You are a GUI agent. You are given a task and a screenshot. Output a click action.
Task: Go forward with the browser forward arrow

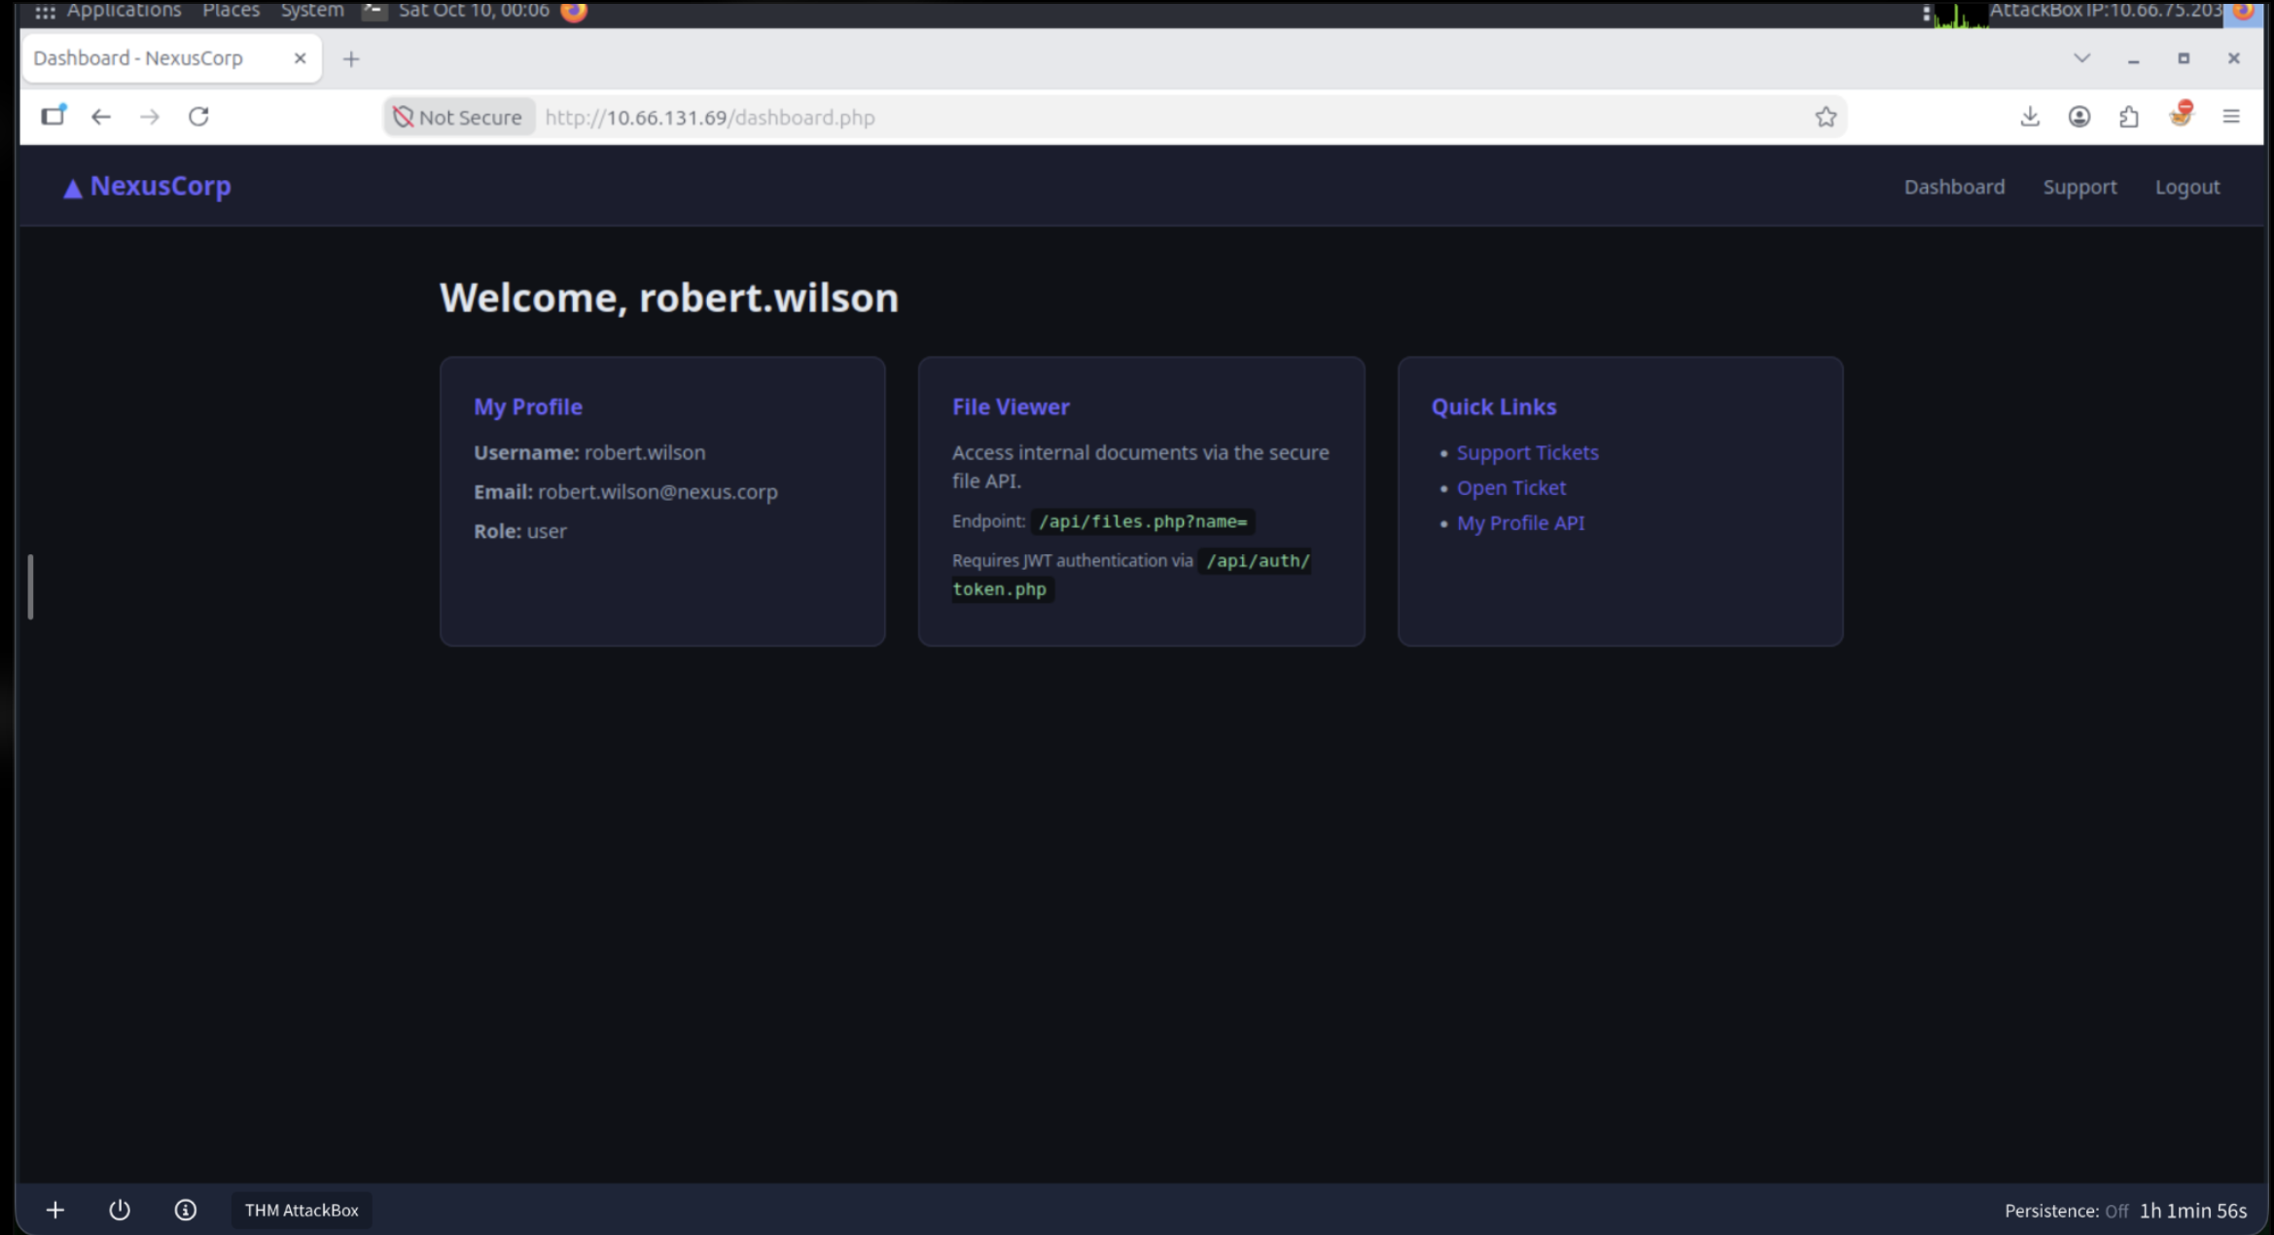click(x=149, y=117)
